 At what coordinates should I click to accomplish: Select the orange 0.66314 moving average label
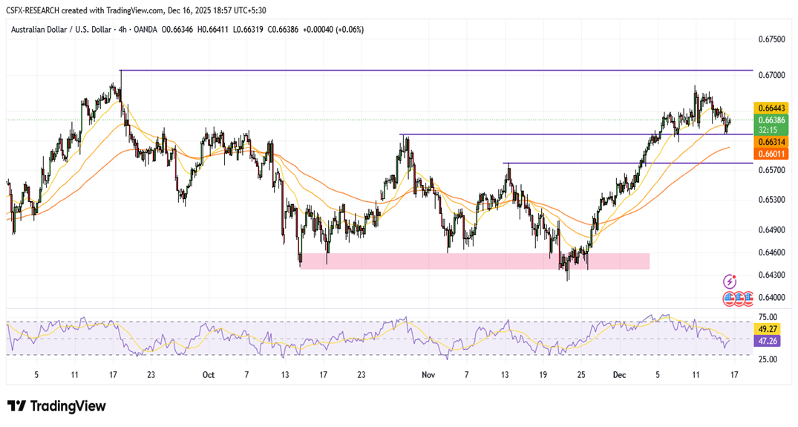click(x=771, y=141)
